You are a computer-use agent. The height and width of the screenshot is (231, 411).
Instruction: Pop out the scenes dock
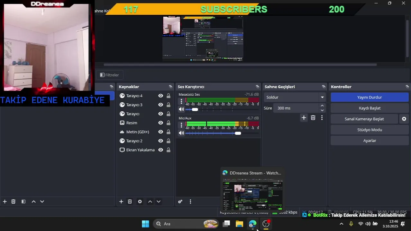point(112,87)
